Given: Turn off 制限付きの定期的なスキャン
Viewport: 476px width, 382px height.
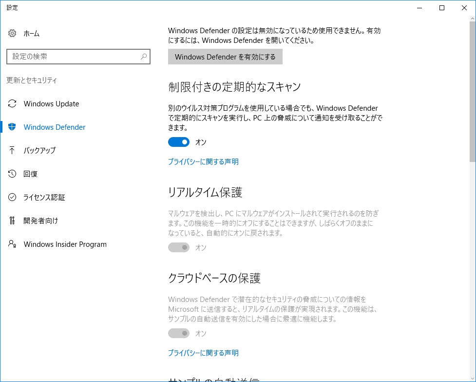Looking at the screenshot, I should 179,142.
